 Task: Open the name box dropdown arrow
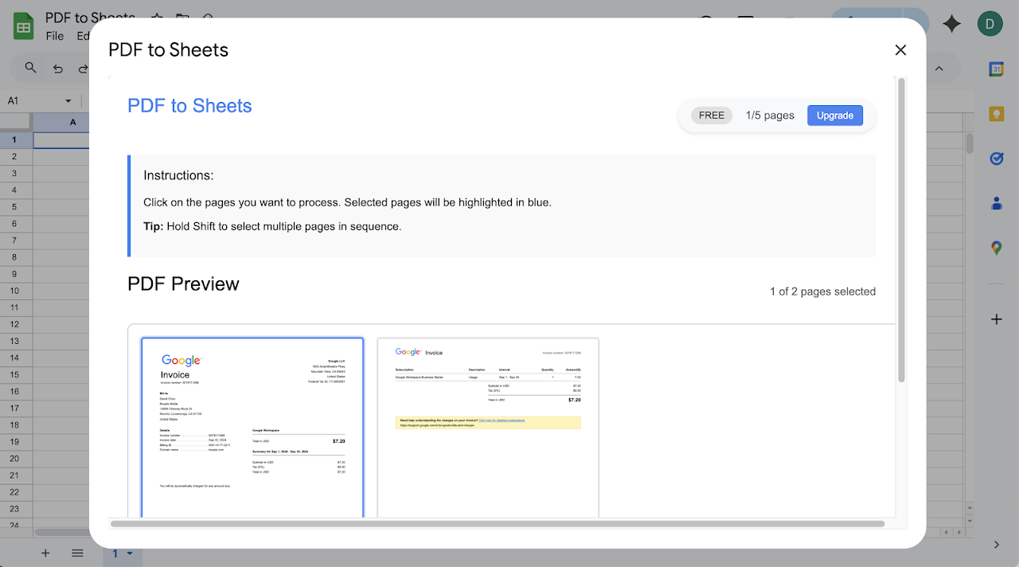pyautogui.click(x=68, y=101)
